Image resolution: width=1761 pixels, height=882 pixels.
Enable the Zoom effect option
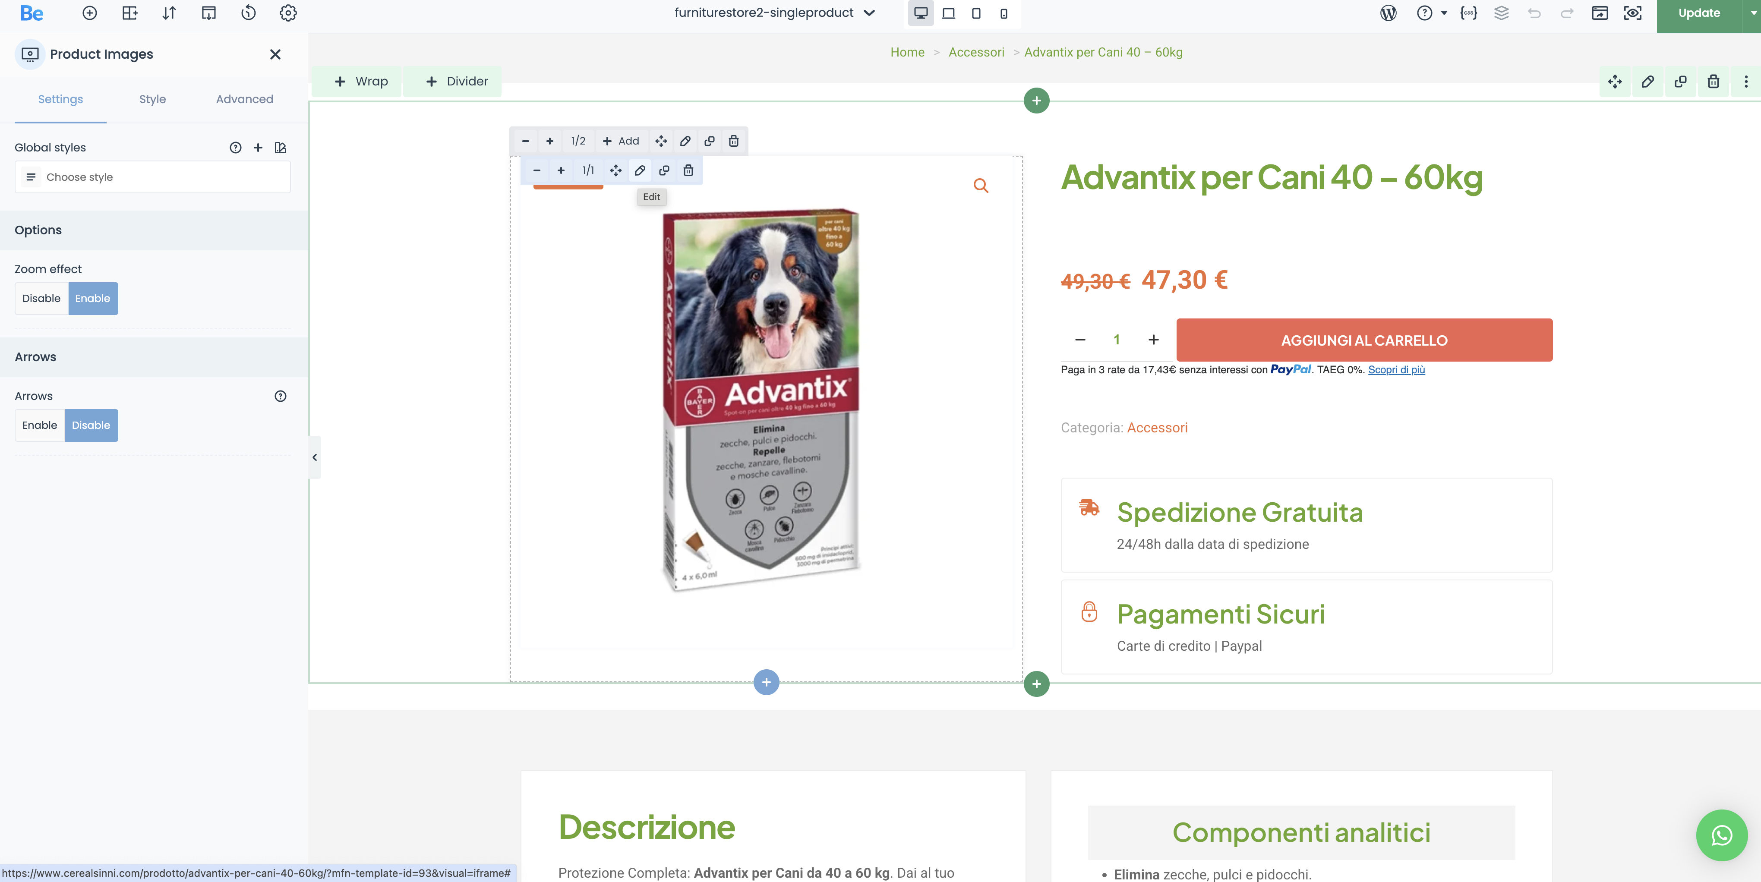click(x=92, y=299)
